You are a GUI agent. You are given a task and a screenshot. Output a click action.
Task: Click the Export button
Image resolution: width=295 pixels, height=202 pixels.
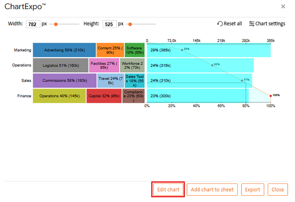click(253, 189)
